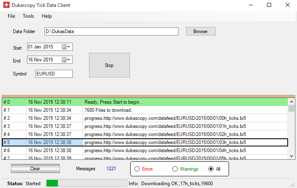Image resolution: width=297 pixels, height=188 pixels.
Task: Maximize the Dukascopy Tick Data Client window
Action: coord(269,5)
